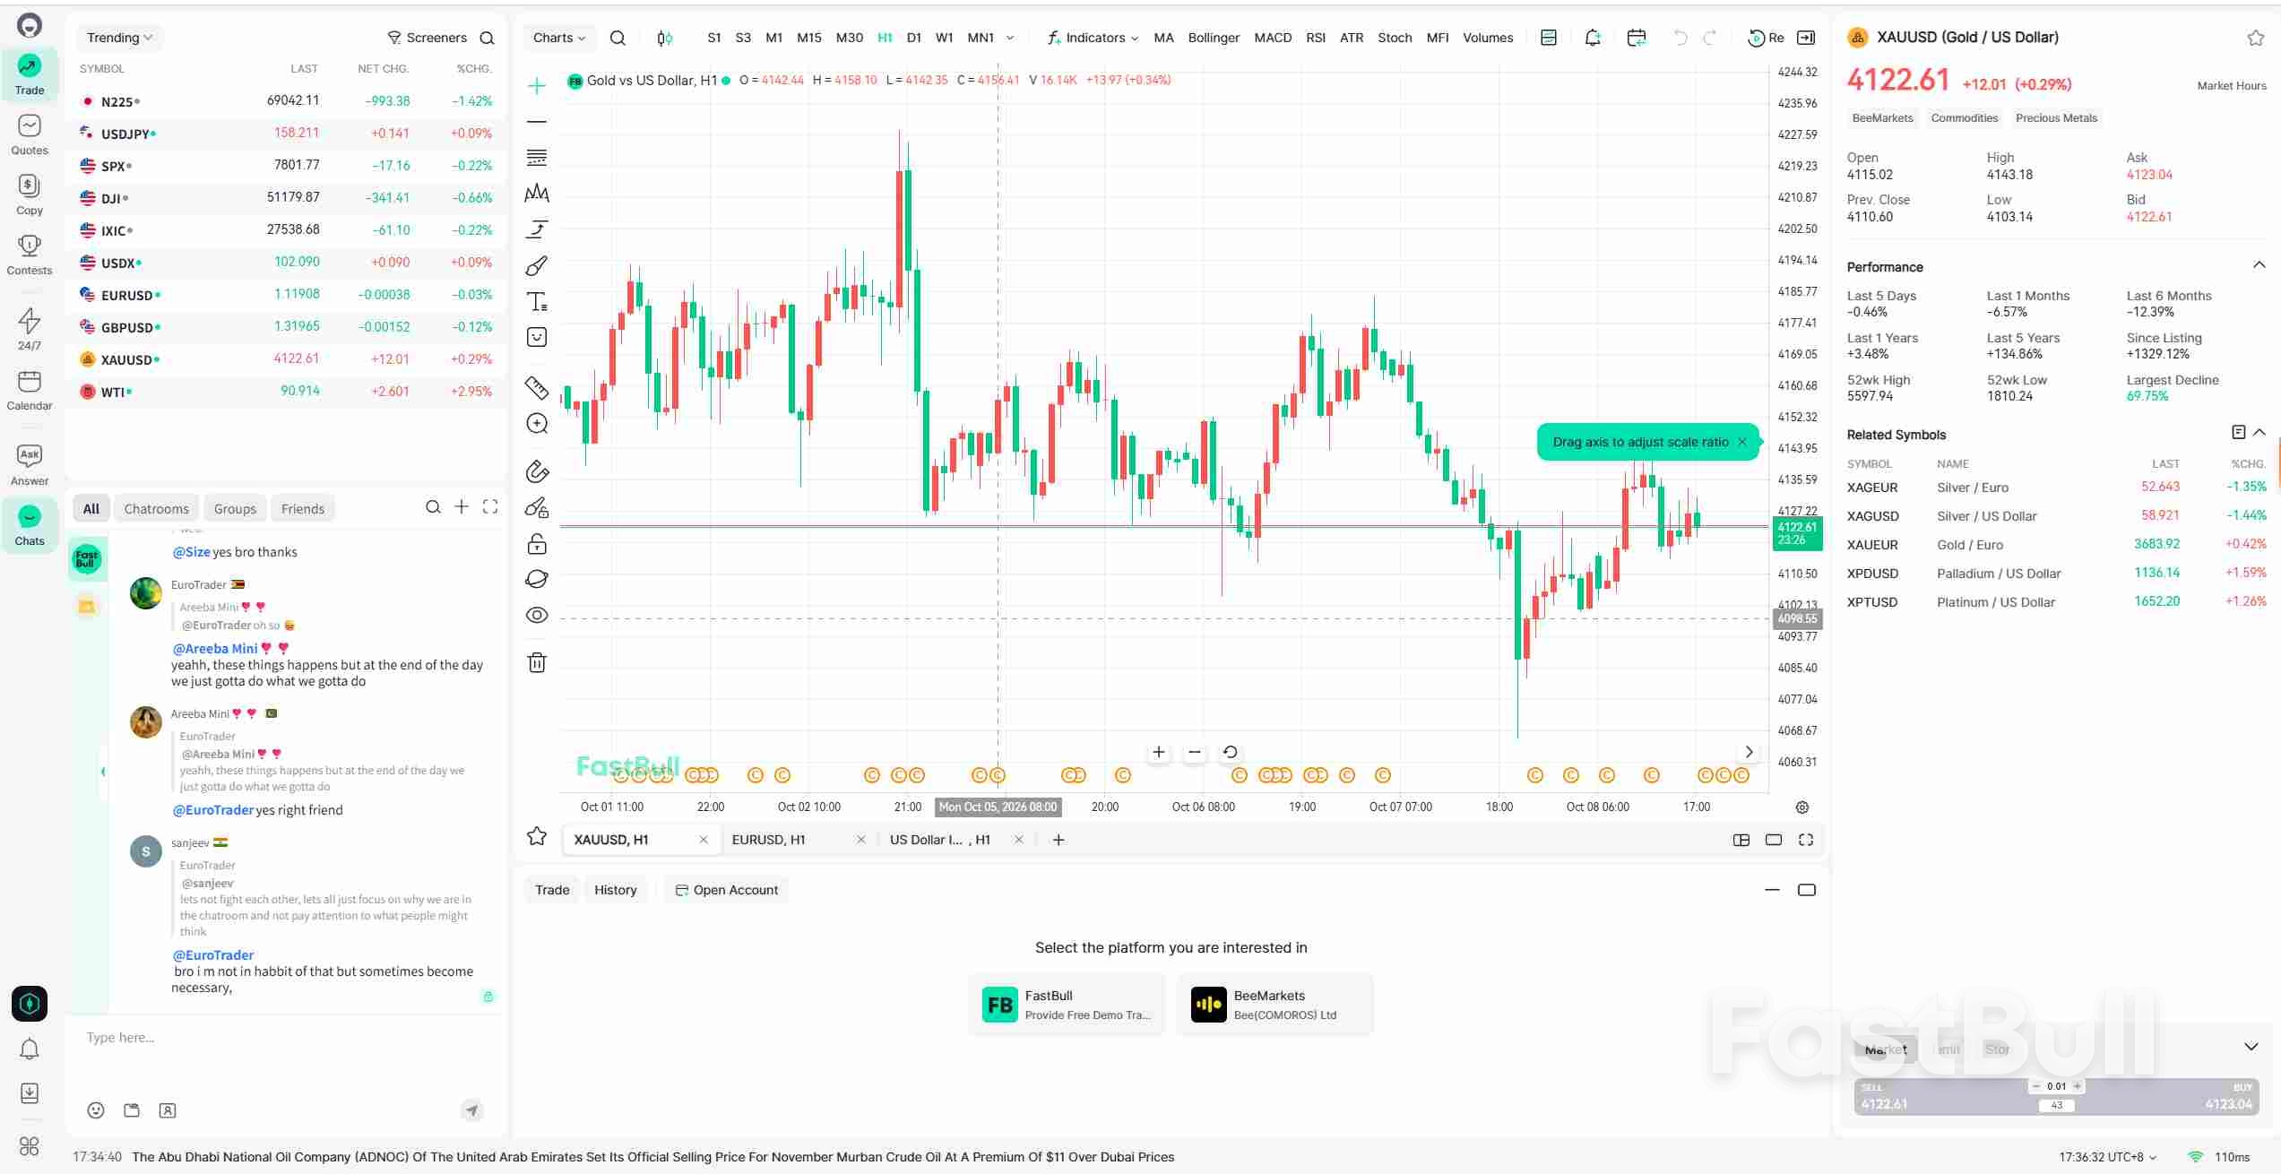The width and height of the screenshot is (2281, 1174).
Task: Click the chart zoom-in magnifier tool
Action: point(537,424)
